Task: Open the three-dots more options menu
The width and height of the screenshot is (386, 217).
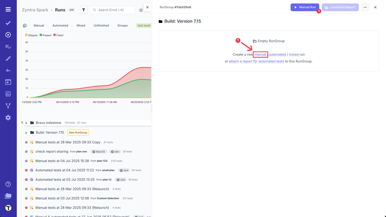Action: tap(365, 7)
